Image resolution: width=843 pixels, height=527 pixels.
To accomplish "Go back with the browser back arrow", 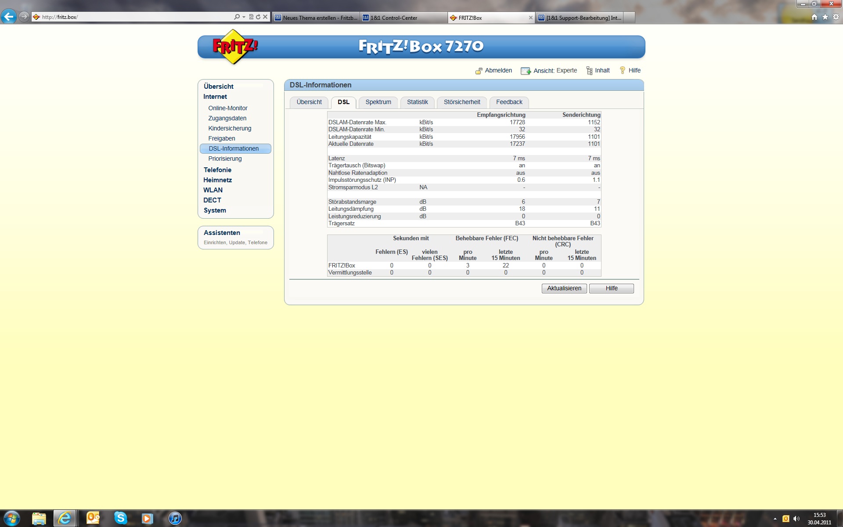I will (x=9, y=17).
